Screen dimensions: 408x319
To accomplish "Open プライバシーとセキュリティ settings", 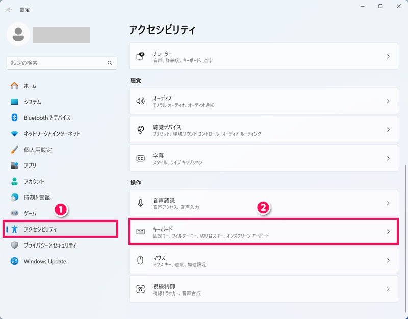I will (x=50, y=246).
